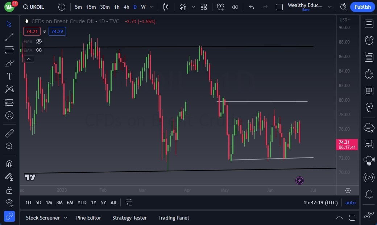This screenshot has height=225, width=377.
Task: Open the USD currency dropdown
Action: 344,20
